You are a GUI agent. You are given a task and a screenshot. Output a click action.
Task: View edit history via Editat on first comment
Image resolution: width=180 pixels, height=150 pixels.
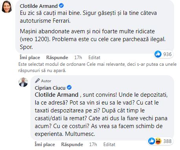(94, 58)
